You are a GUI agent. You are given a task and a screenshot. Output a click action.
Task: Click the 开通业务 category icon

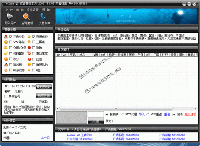[6, 37]
